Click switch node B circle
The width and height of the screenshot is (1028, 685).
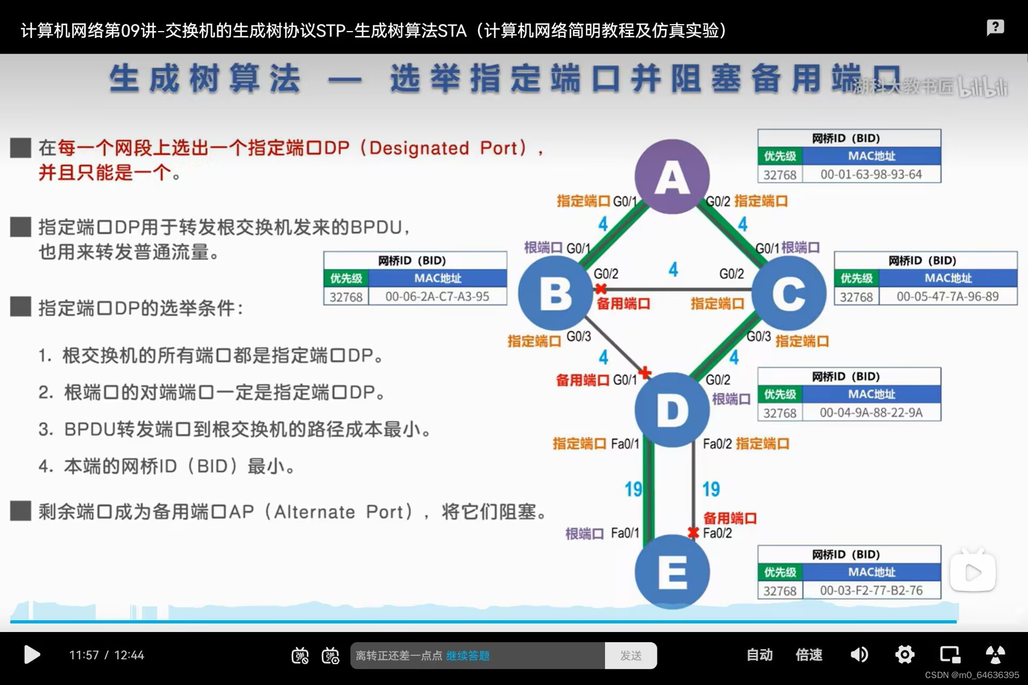coord(556,293)
